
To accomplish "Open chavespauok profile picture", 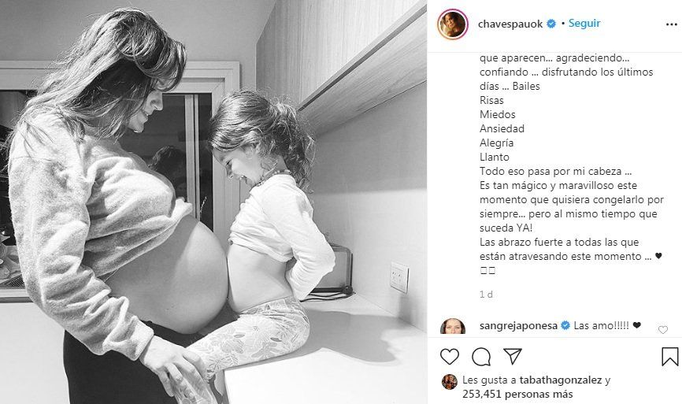I will pyautogui.click(x=453, y=24).
